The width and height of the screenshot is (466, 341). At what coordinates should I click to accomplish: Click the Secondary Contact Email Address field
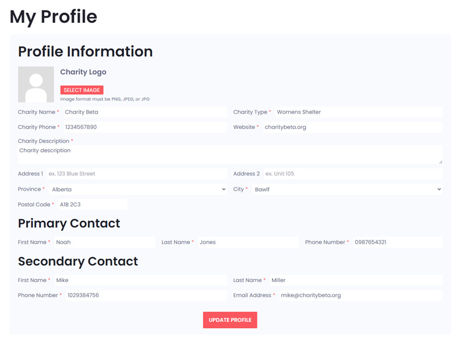361,296
